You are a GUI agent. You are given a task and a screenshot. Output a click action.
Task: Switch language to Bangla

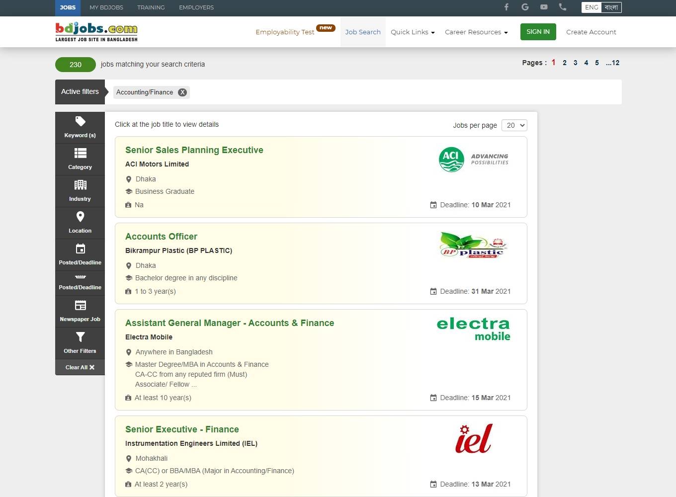pos(611,7)
